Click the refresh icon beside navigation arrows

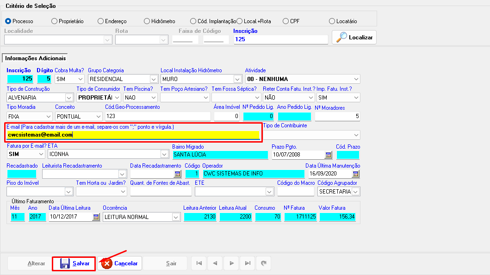(264, 263)
